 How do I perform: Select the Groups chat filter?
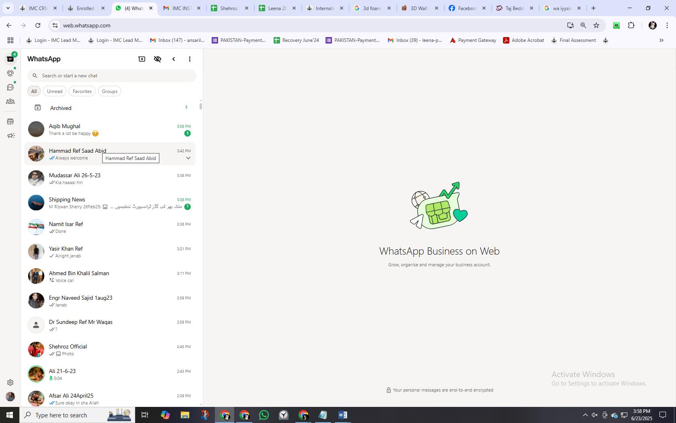pyautogui.click(x=109, y=91)
